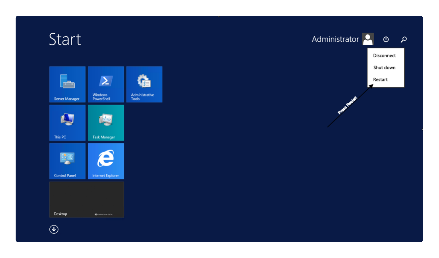
Task: Choose Shut down in the power menu
Action: pyautogui.click(x=385, y=67)
